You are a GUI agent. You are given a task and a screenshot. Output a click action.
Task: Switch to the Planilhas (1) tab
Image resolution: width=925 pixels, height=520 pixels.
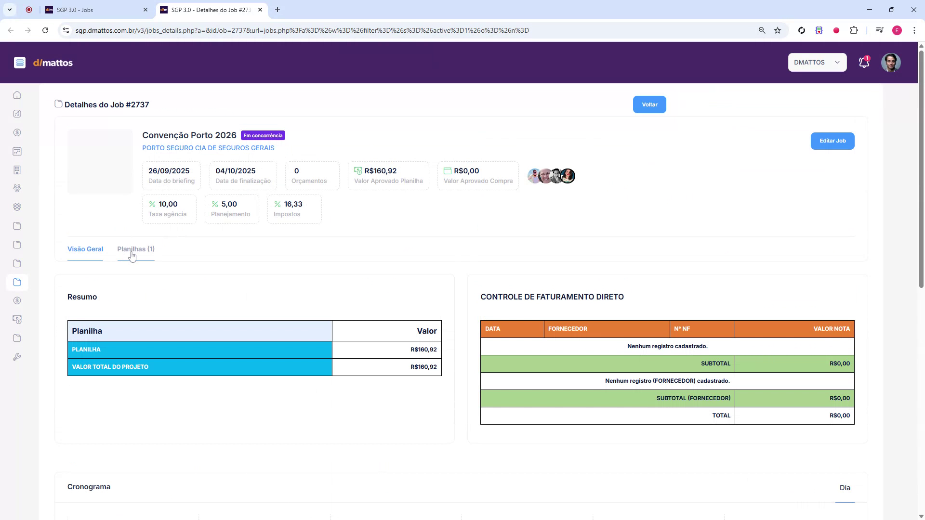(x=135, y=249)
